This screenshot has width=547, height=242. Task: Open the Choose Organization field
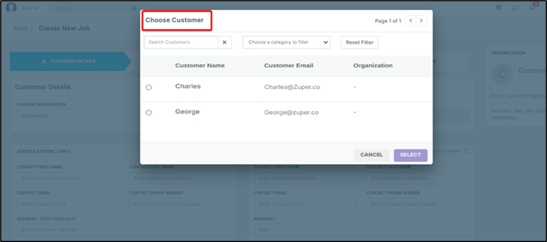(x=75, y=116)
